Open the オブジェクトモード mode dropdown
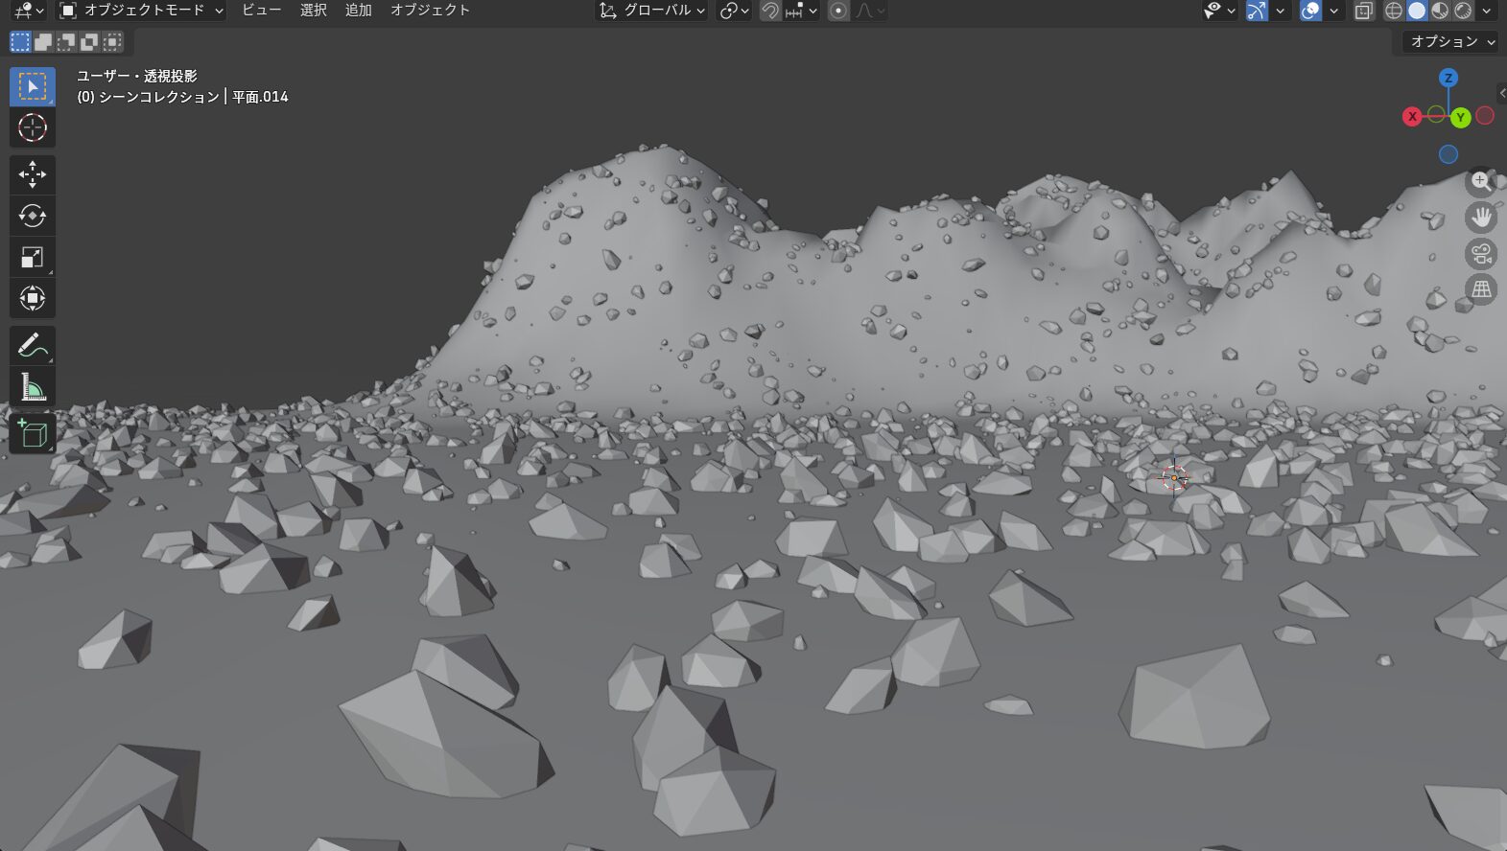 point(142,11)
